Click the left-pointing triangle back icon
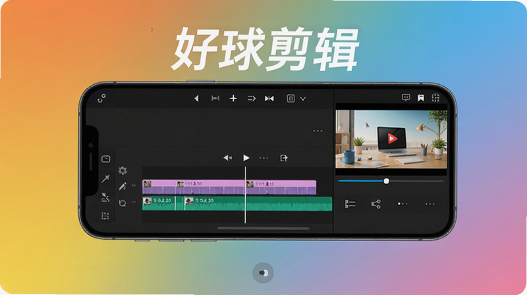Screen dimensions: 527x295 (x=196, y=98)
